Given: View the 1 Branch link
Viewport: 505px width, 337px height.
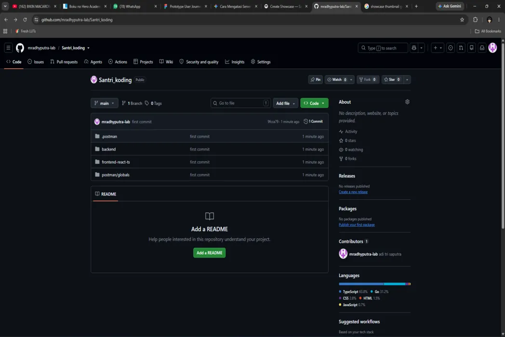Looking at the screenshot, I should 132,104.
